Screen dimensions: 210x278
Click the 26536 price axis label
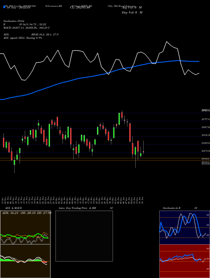tap(205, 135)
